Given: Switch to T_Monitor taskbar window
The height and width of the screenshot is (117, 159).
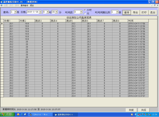Looking at the screenshot, I should [x=40, y=114].
